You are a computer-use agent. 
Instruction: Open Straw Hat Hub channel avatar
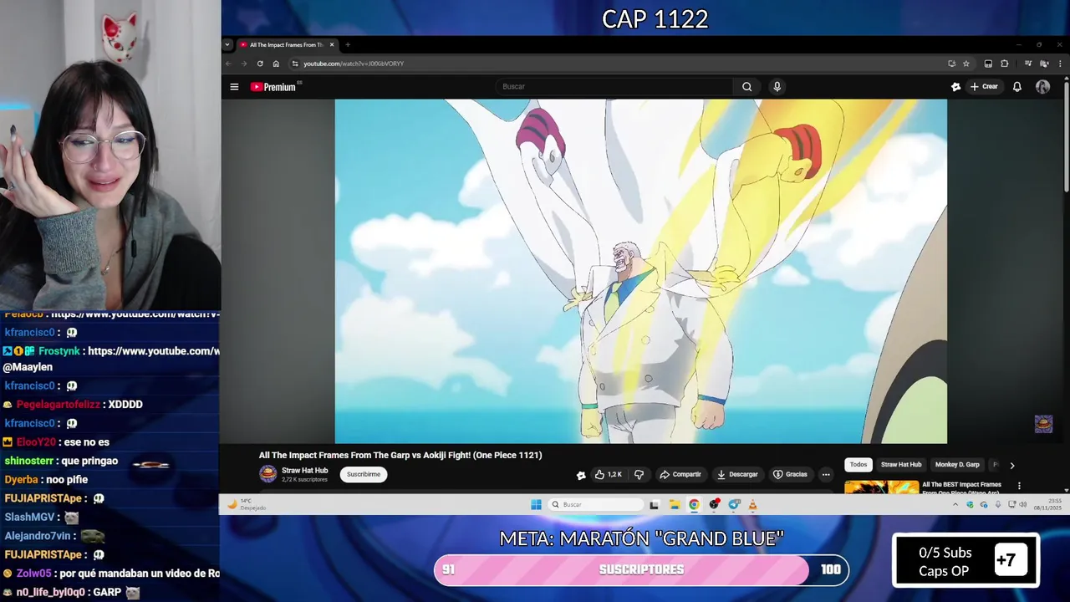pos(267,474)
